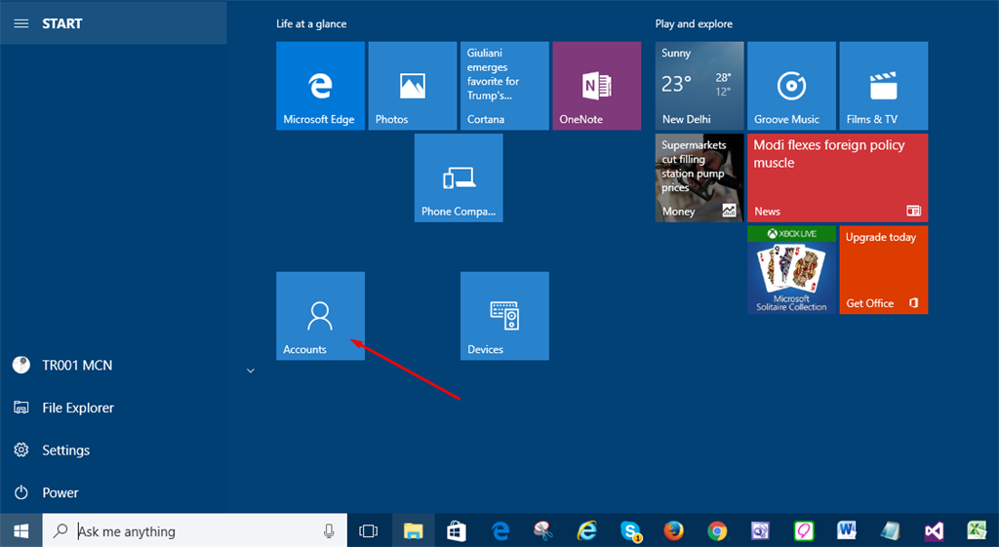This screenshot has width=999, height=547.
Task: Open the Accounts tile
Action: pyautogui.click(x=320, y=316)
